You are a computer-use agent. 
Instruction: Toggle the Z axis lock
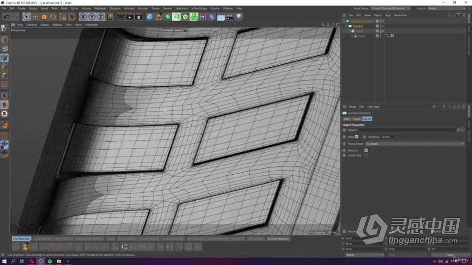pyautogui.click(x=100, y=17)
